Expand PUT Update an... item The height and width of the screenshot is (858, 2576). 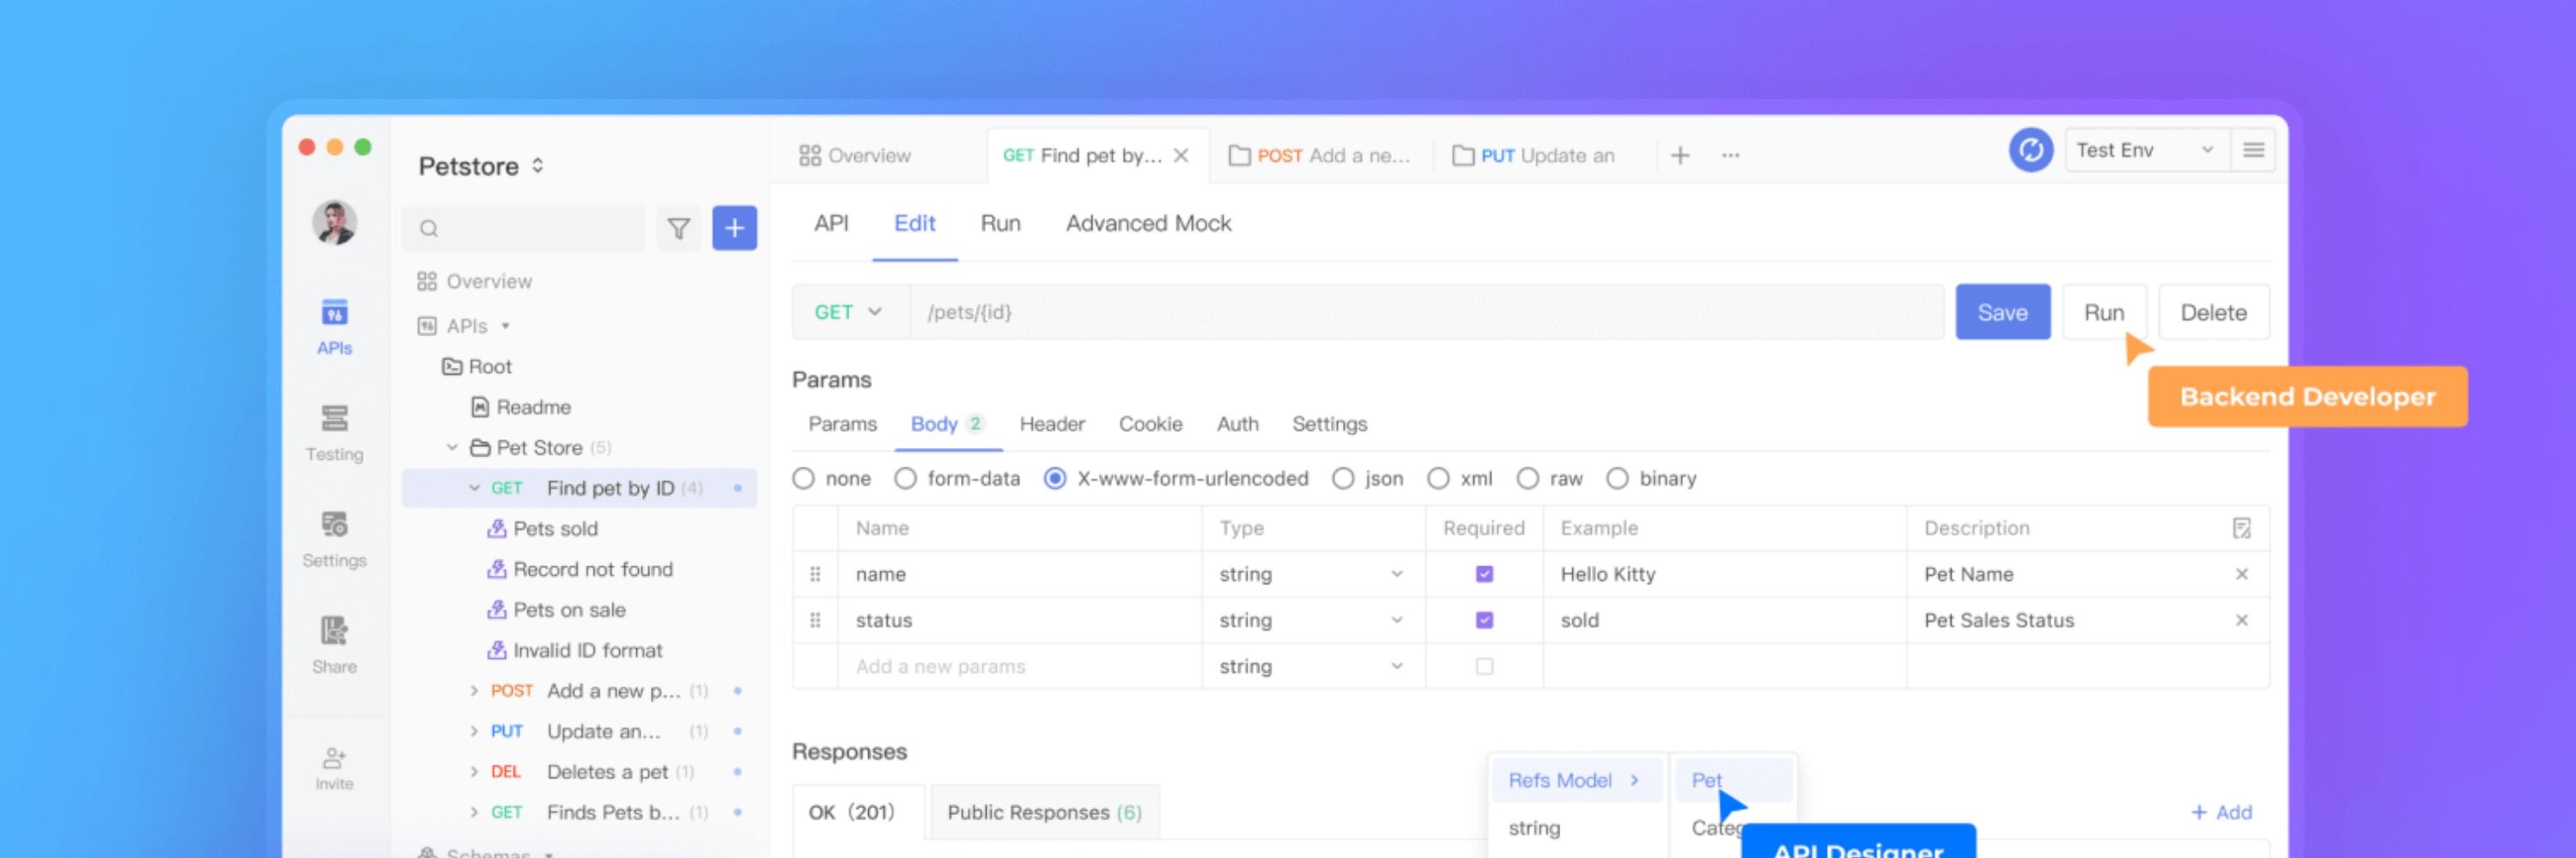(474, 731)
